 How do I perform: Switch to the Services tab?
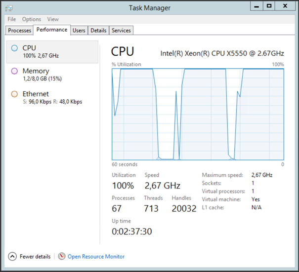pyautogui.click(x=121, y=31)
